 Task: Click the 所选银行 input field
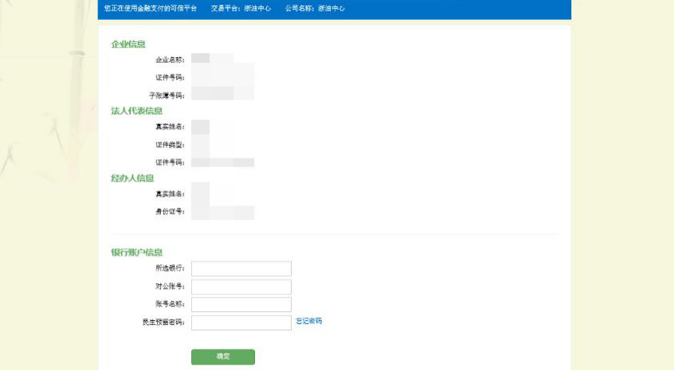tap(241, 269)
